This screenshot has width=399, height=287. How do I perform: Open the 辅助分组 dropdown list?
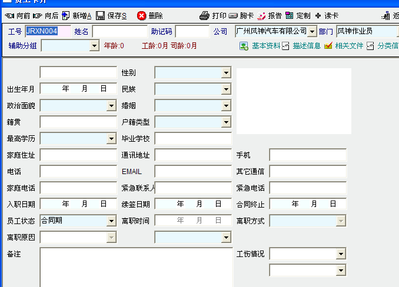95,45
